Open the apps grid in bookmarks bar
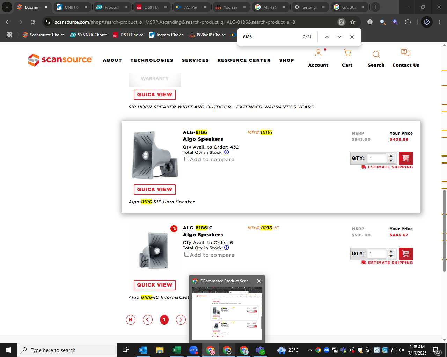The height and width of the screenshot is (357, 447). [9, 35]
